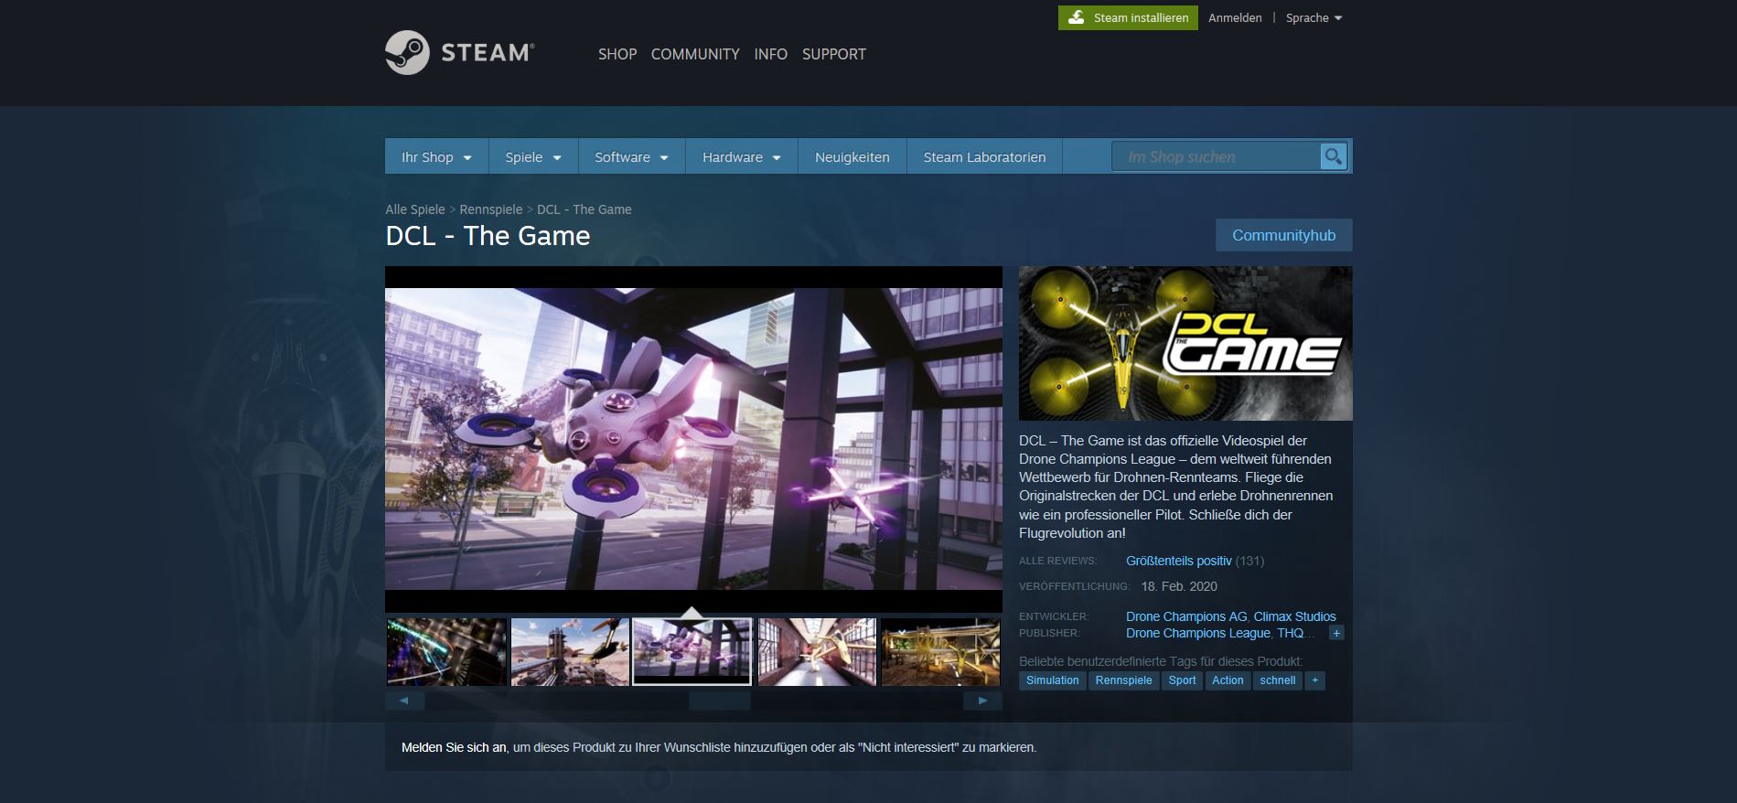
Task: Open the Ihr Shop dropdown
Action: [x=436, y=156]
